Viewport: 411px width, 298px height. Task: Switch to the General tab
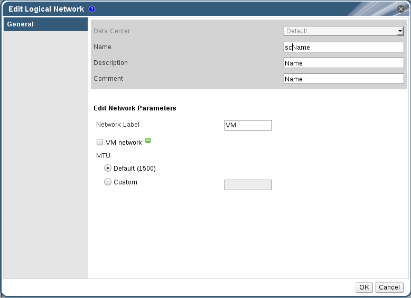(45, 24)
